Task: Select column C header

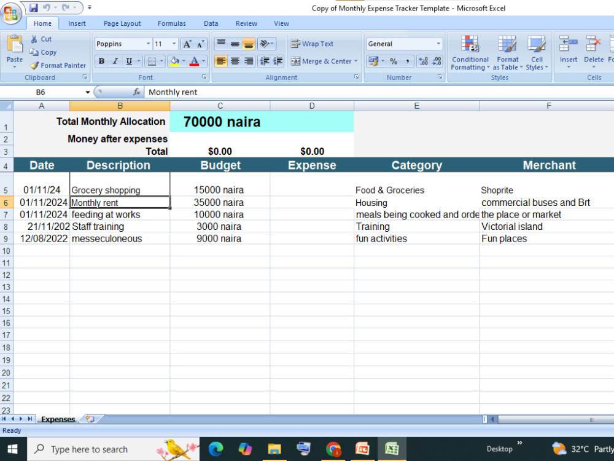Action: 220,106
